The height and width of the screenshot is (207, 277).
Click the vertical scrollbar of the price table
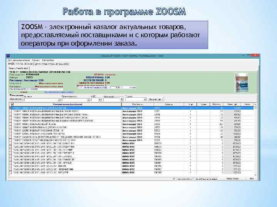click(x=255, y=139)
